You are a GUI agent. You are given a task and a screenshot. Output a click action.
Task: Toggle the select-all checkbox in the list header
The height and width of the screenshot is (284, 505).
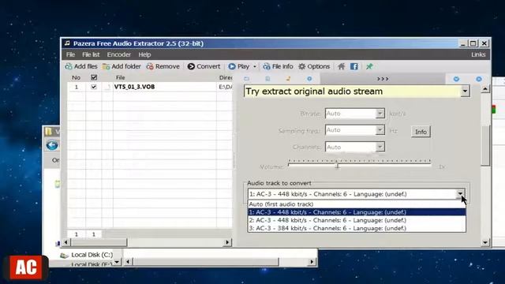tap(94, 77)
